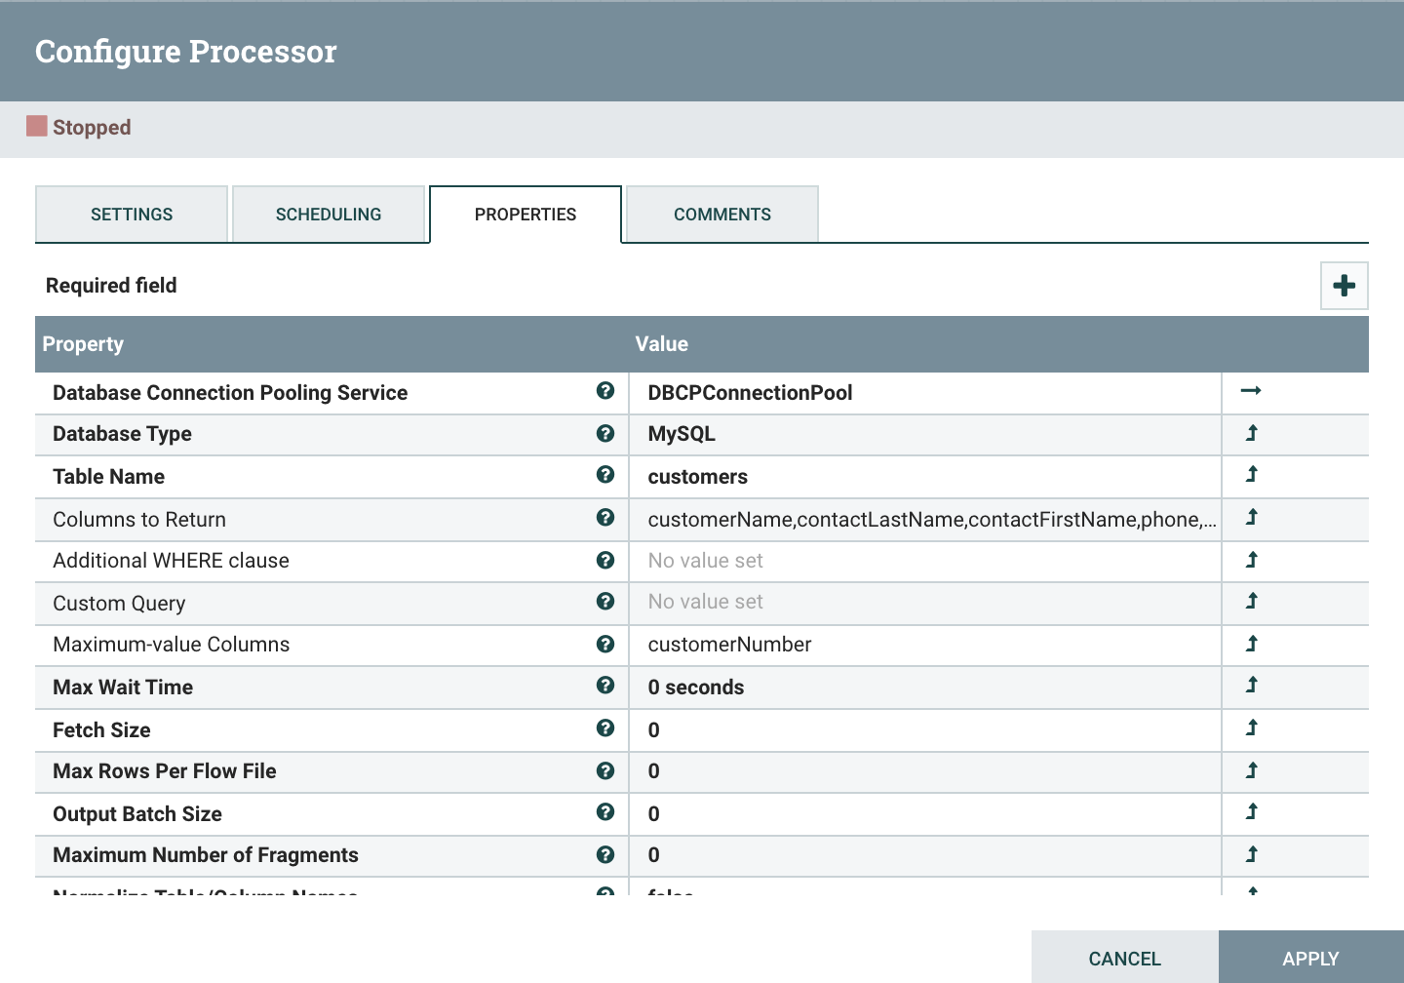1404x983 pixels.
Task: Edit the MySQL Database Type value
Action: pyautogui.click(x=925, y=434)
